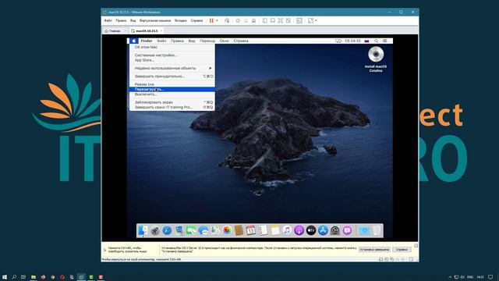
Task: Open Trash icon in the dock
Action: click(x=377, y=230)
